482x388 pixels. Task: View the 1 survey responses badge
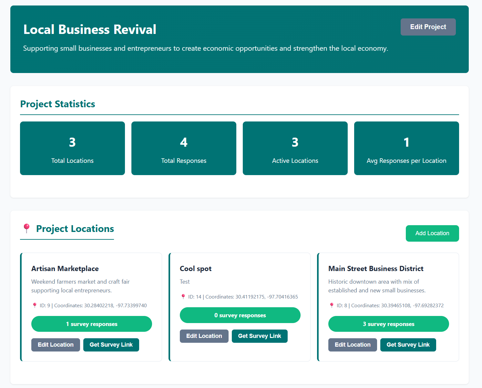[92, 324]
